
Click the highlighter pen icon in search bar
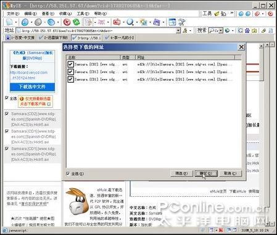(263, 31)
